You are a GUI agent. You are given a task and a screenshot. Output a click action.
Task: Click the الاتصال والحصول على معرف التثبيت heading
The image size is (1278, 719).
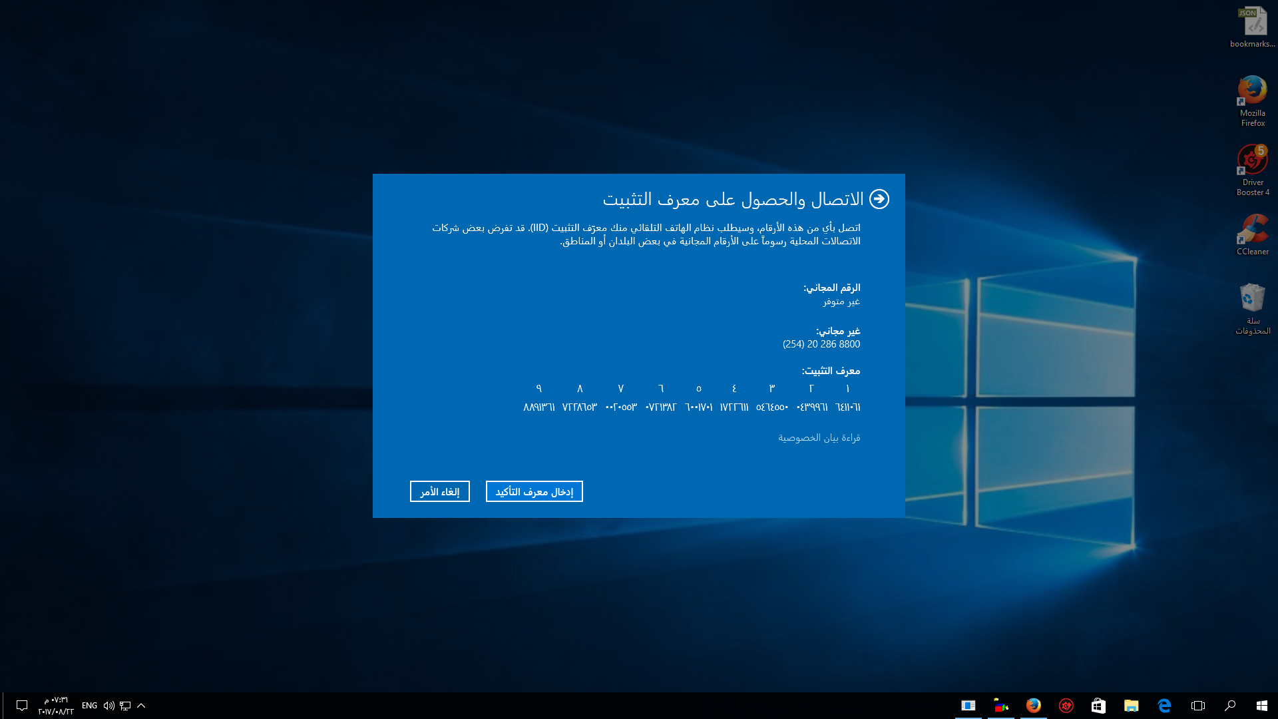click(733, 199)
